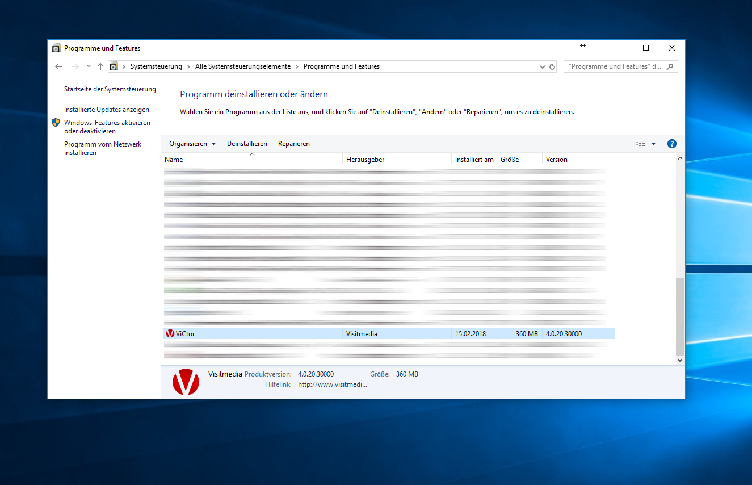
Task: Open Startseite der Systemsteuerung link
Action: (110, 89)
